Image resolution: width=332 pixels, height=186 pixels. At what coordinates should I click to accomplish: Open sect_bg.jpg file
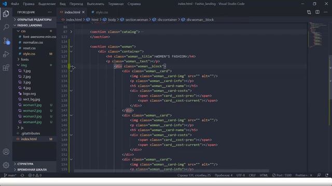click(x=32, y=99)
